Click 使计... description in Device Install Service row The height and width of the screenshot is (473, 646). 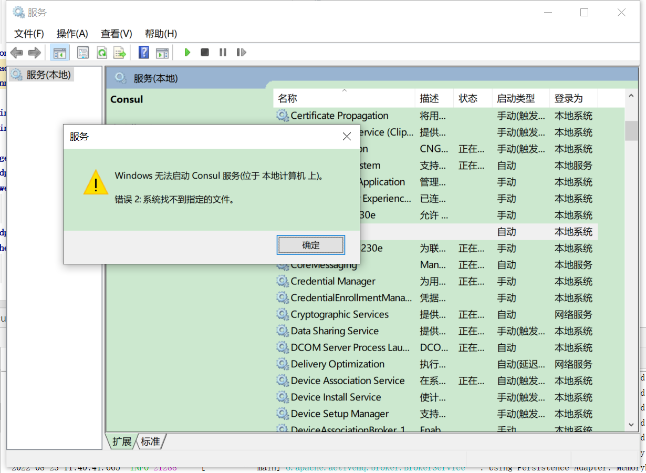(433, 397)
